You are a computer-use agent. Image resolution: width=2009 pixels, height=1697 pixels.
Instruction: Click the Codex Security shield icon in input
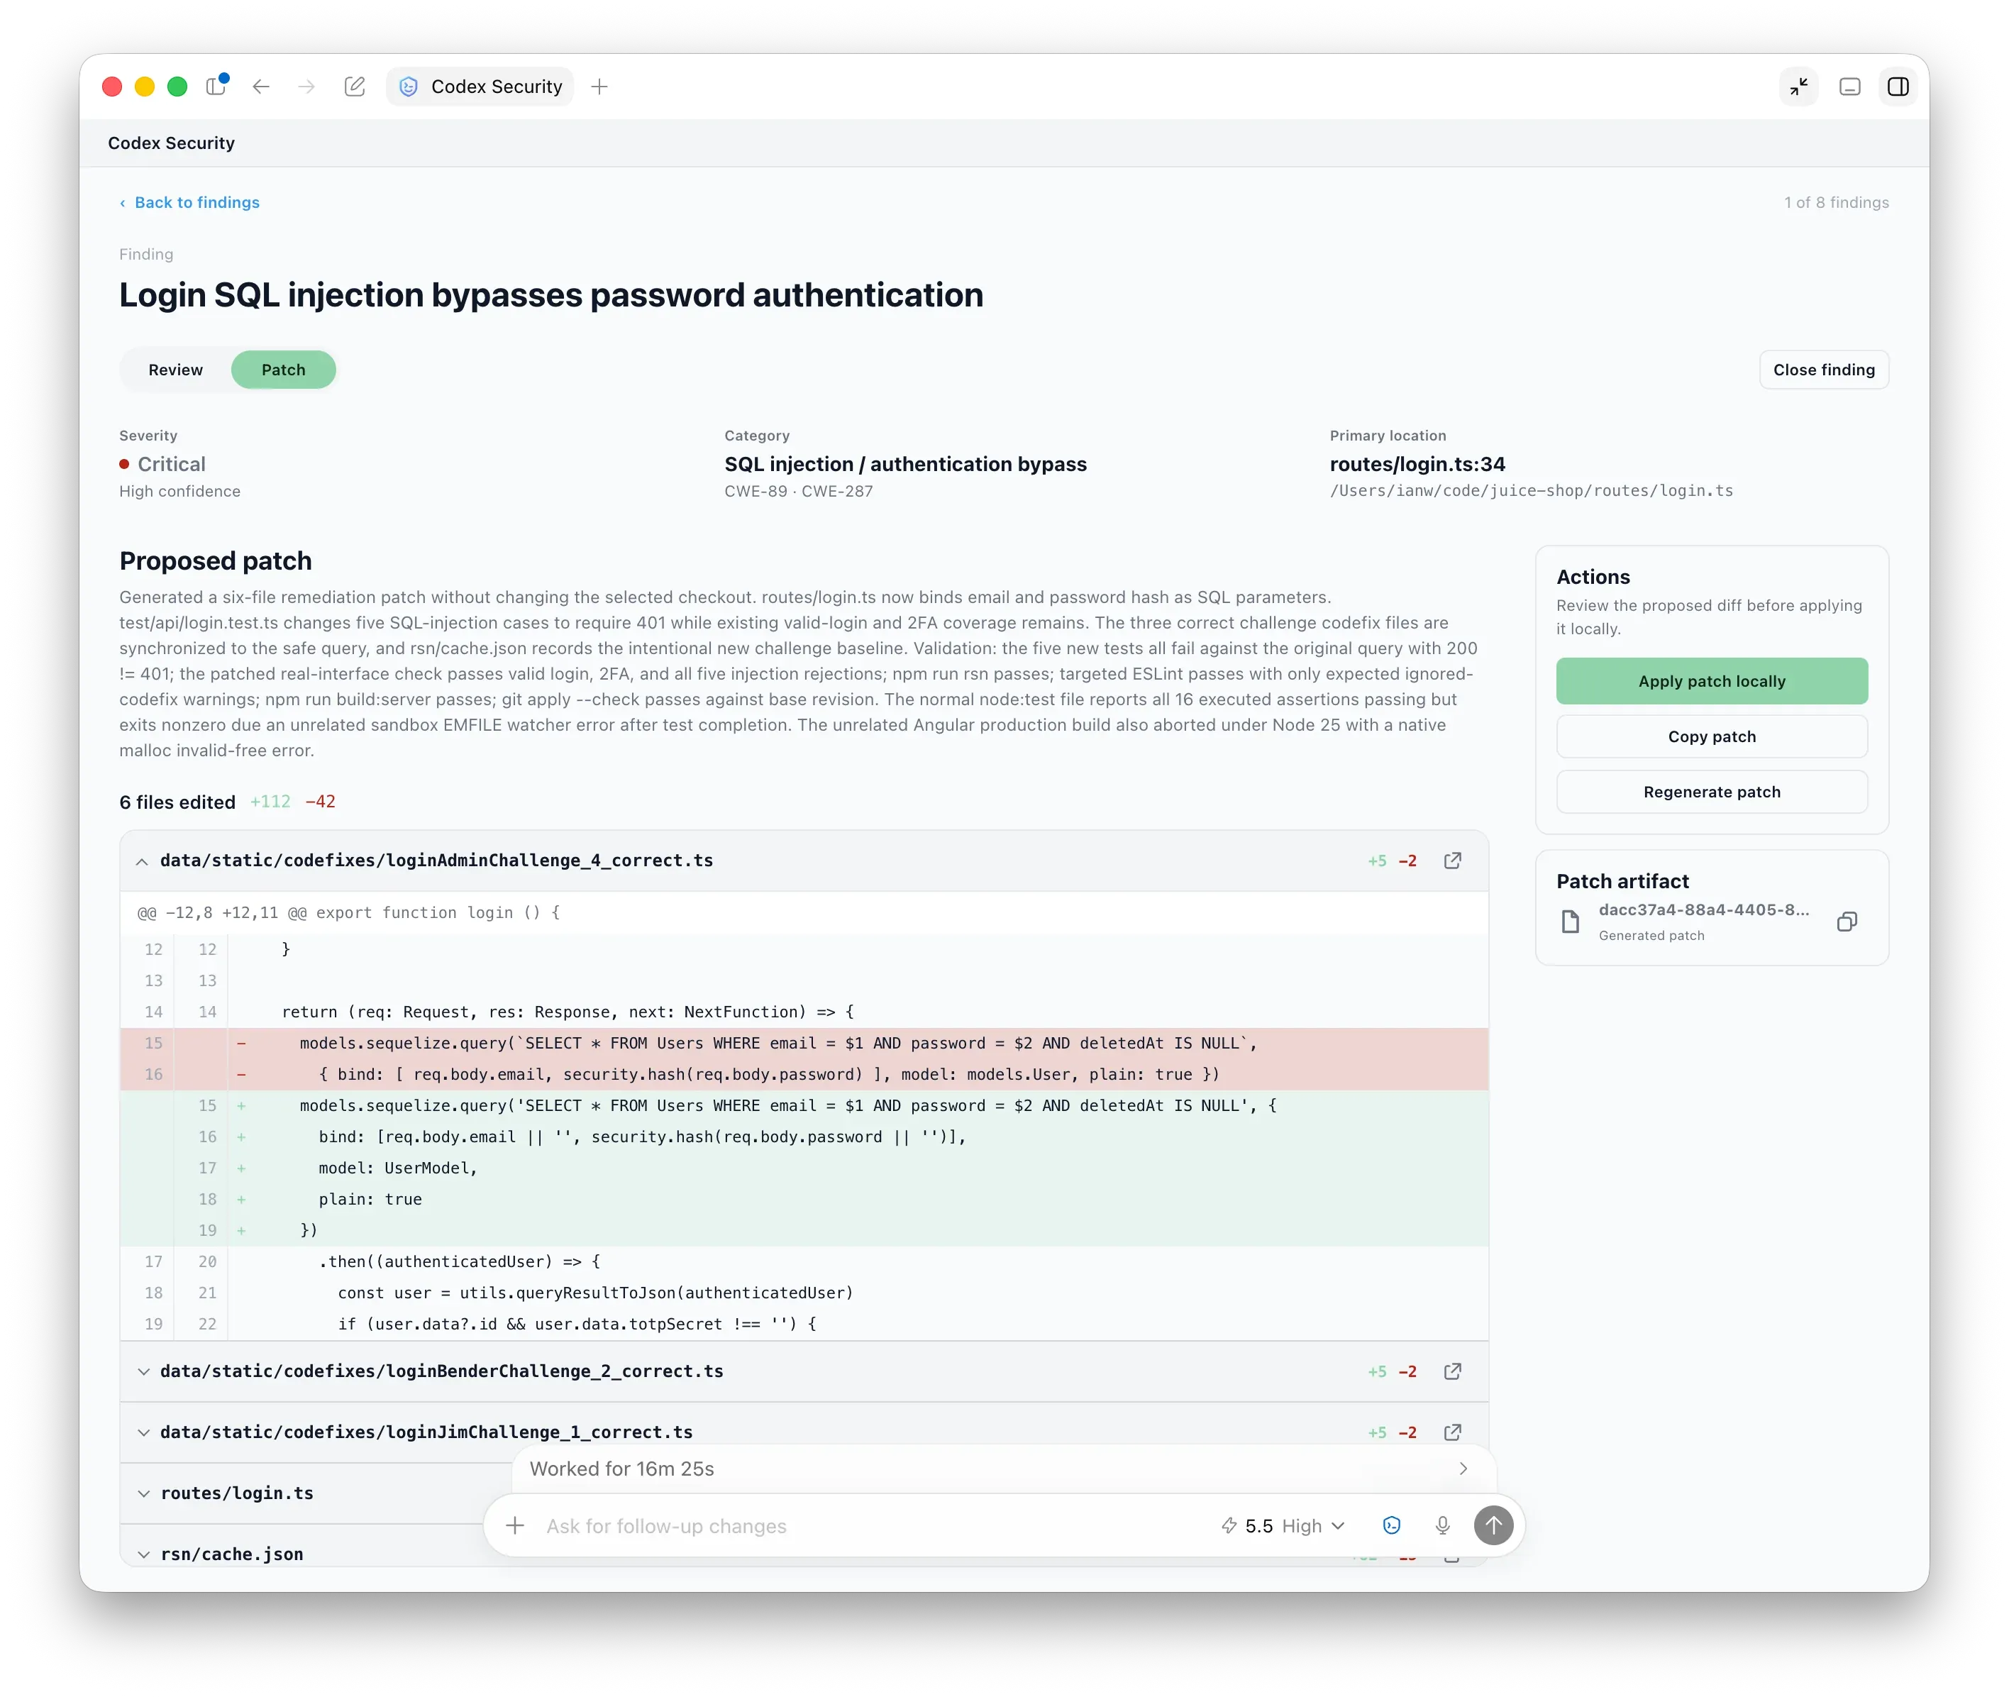[x=1392, y=1526]
